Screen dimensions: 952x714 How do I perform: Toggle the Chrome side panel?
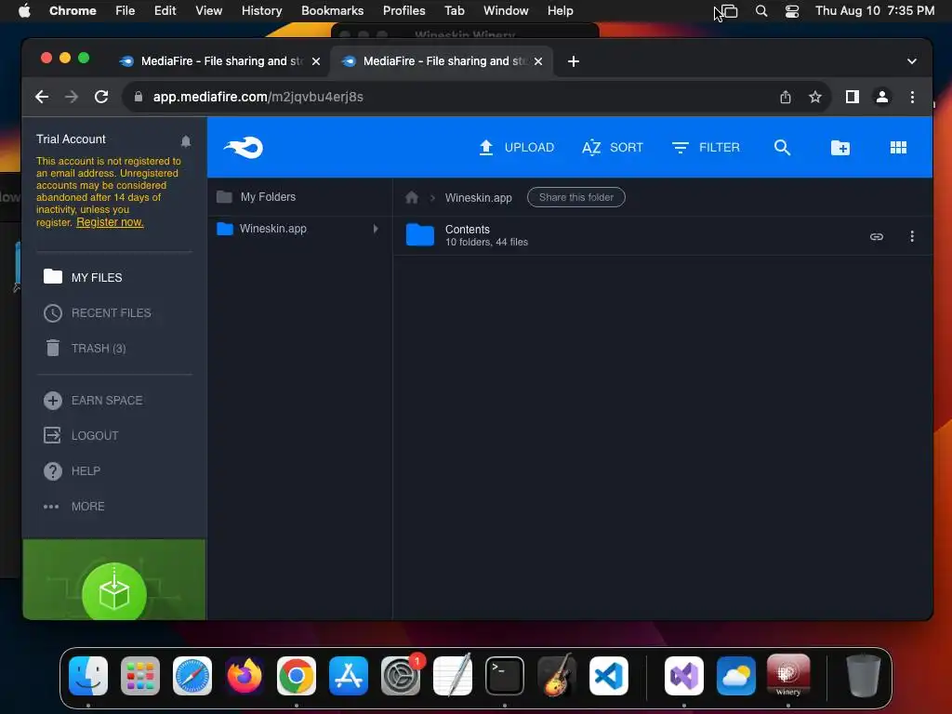852,97
